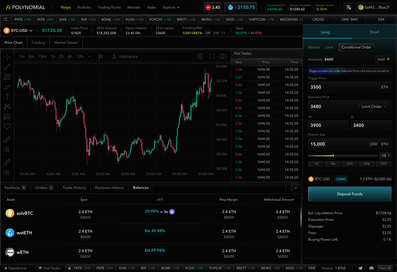Click the star favorites icon in bottom ticker

click(69, 268)
